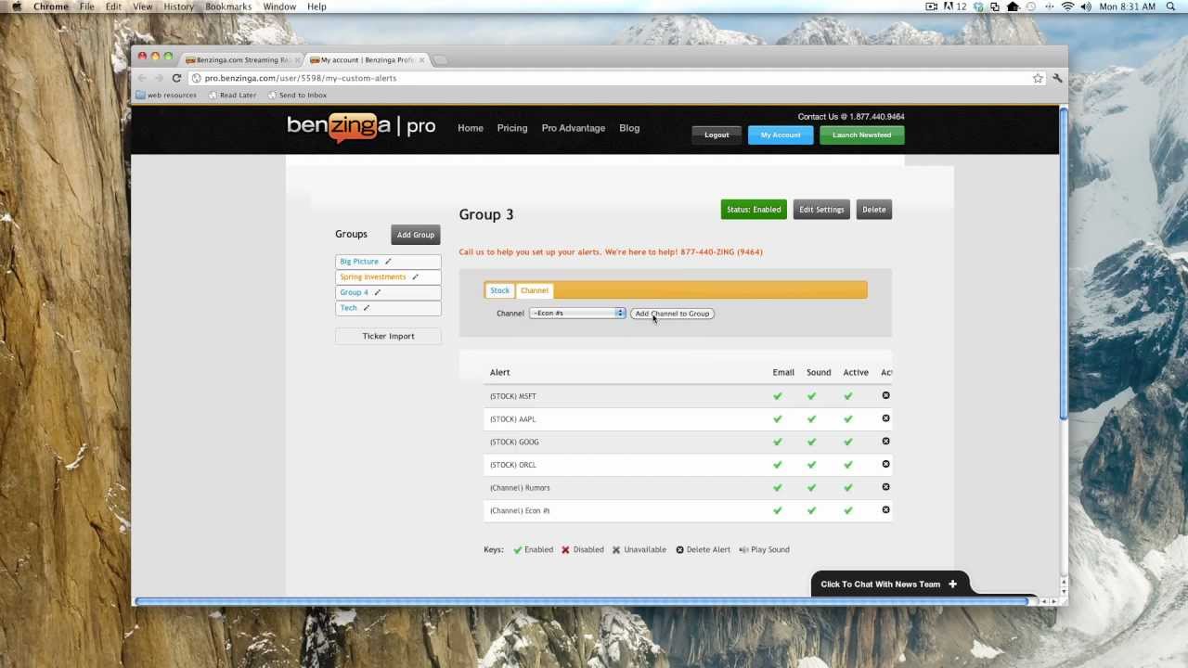Open the Tech group
Screen dimensions: 1188x668
(x=348, y=308)
